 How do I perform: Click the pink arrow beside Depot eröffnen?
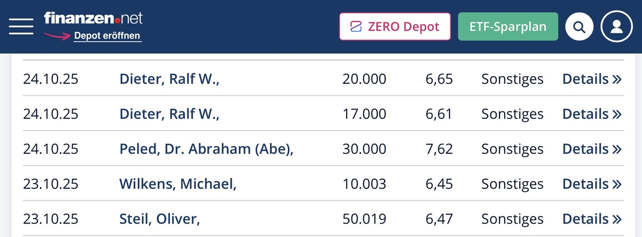pyautogui.click(x=56, y=36)
